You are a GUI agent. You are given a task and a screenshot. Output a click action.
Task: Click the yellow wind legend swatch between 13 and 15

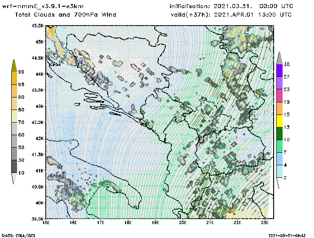point(279,121)
